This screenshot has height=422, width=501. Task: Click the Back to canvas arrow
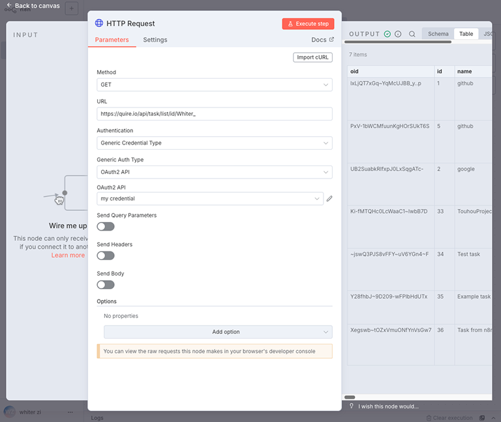coord(9,6)
